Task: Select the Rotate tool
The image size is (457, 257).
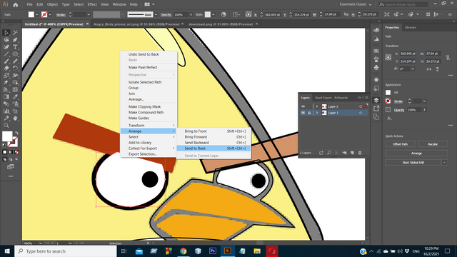Action: coord(15,69)
